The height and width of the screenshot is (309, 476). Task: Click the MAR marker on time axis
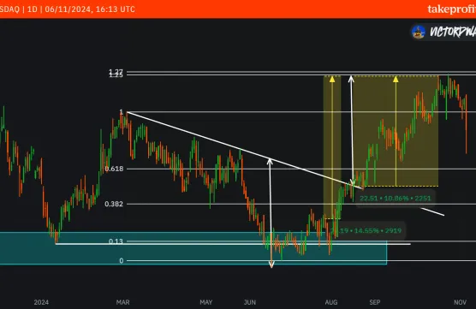pyautogui.click(x=123, y=302)
